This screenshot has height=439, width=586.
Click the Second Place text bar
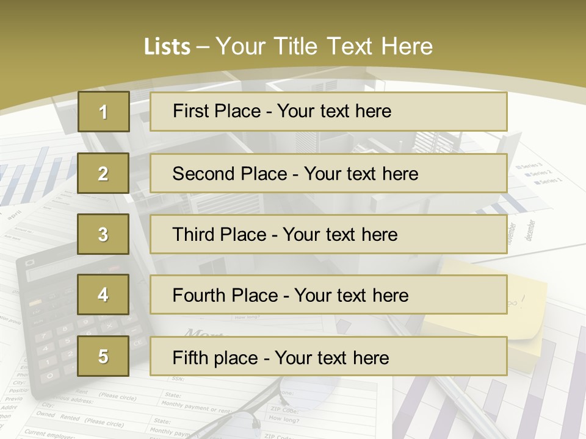(328, 173)
